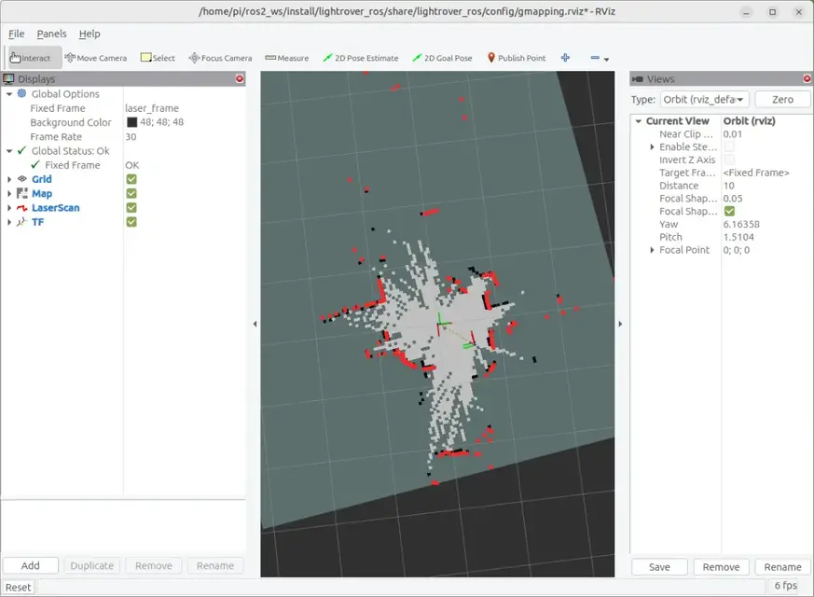Pick the Measure tool
The width and height of the screenshot is (814, 597).
tap(286, 58)
